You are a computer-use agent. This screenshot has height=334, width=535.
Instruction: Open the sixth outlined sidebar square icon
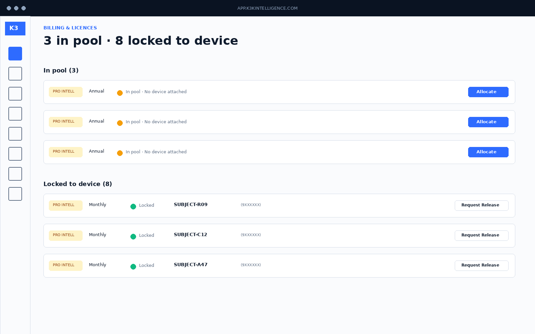tap(15, 174)
